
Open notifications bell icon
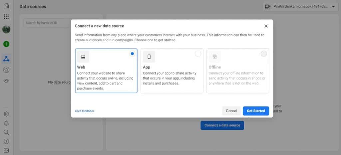coord(6,123)
